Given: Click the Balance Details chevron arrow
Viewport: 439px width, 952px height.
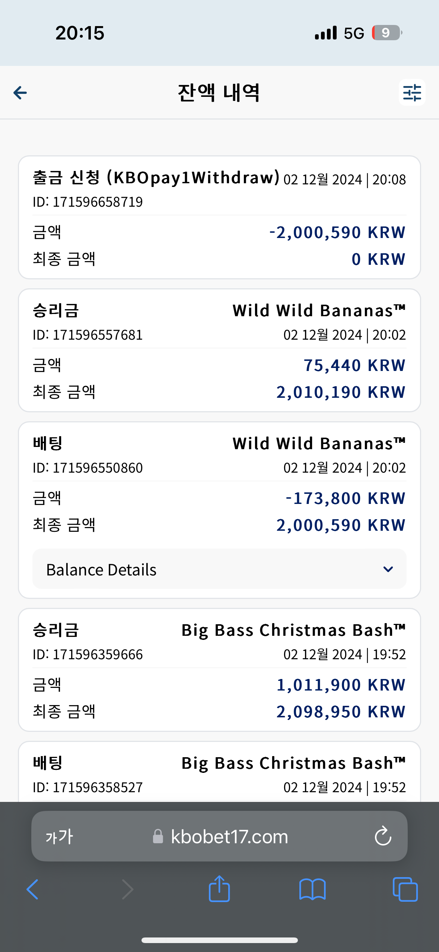Looking at the screenshot, I should (388, 569).
